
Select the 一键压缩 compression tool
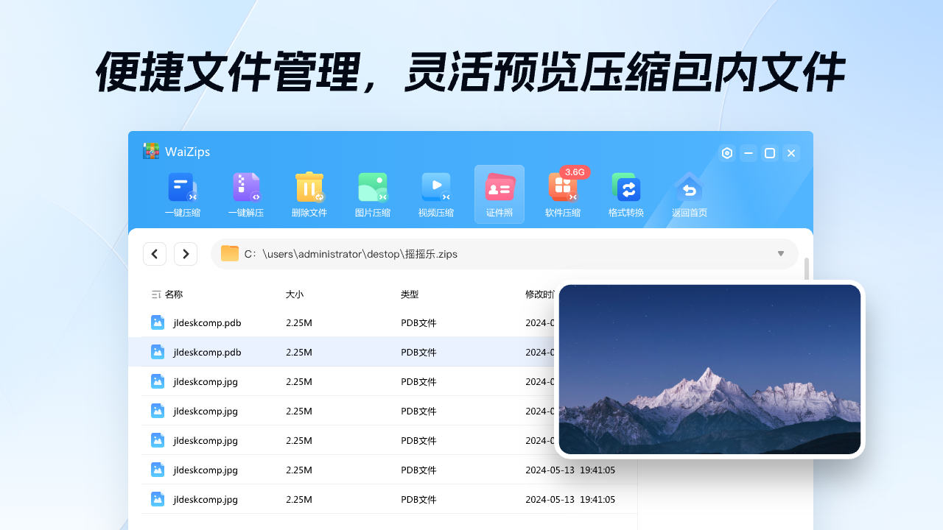coord(183,194)
